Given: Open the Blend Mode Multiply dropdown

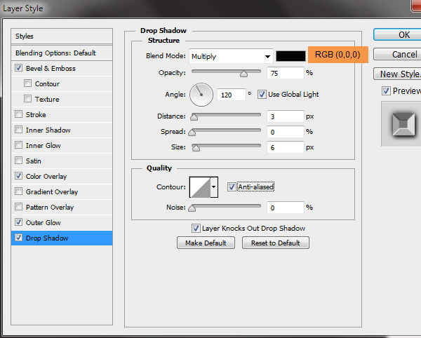Looking at the screenshot, I should [x=231, y=56].
